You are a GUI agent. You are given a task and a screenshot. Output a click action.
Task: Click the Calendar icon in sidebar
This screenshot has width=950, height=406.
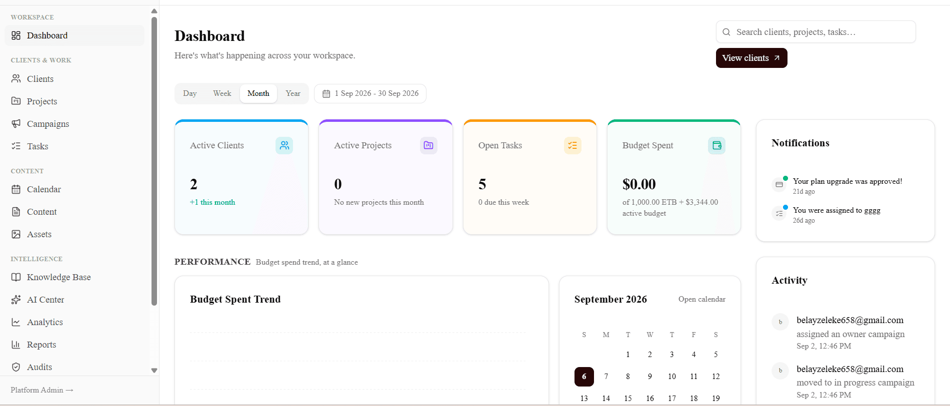pos(16,189)
